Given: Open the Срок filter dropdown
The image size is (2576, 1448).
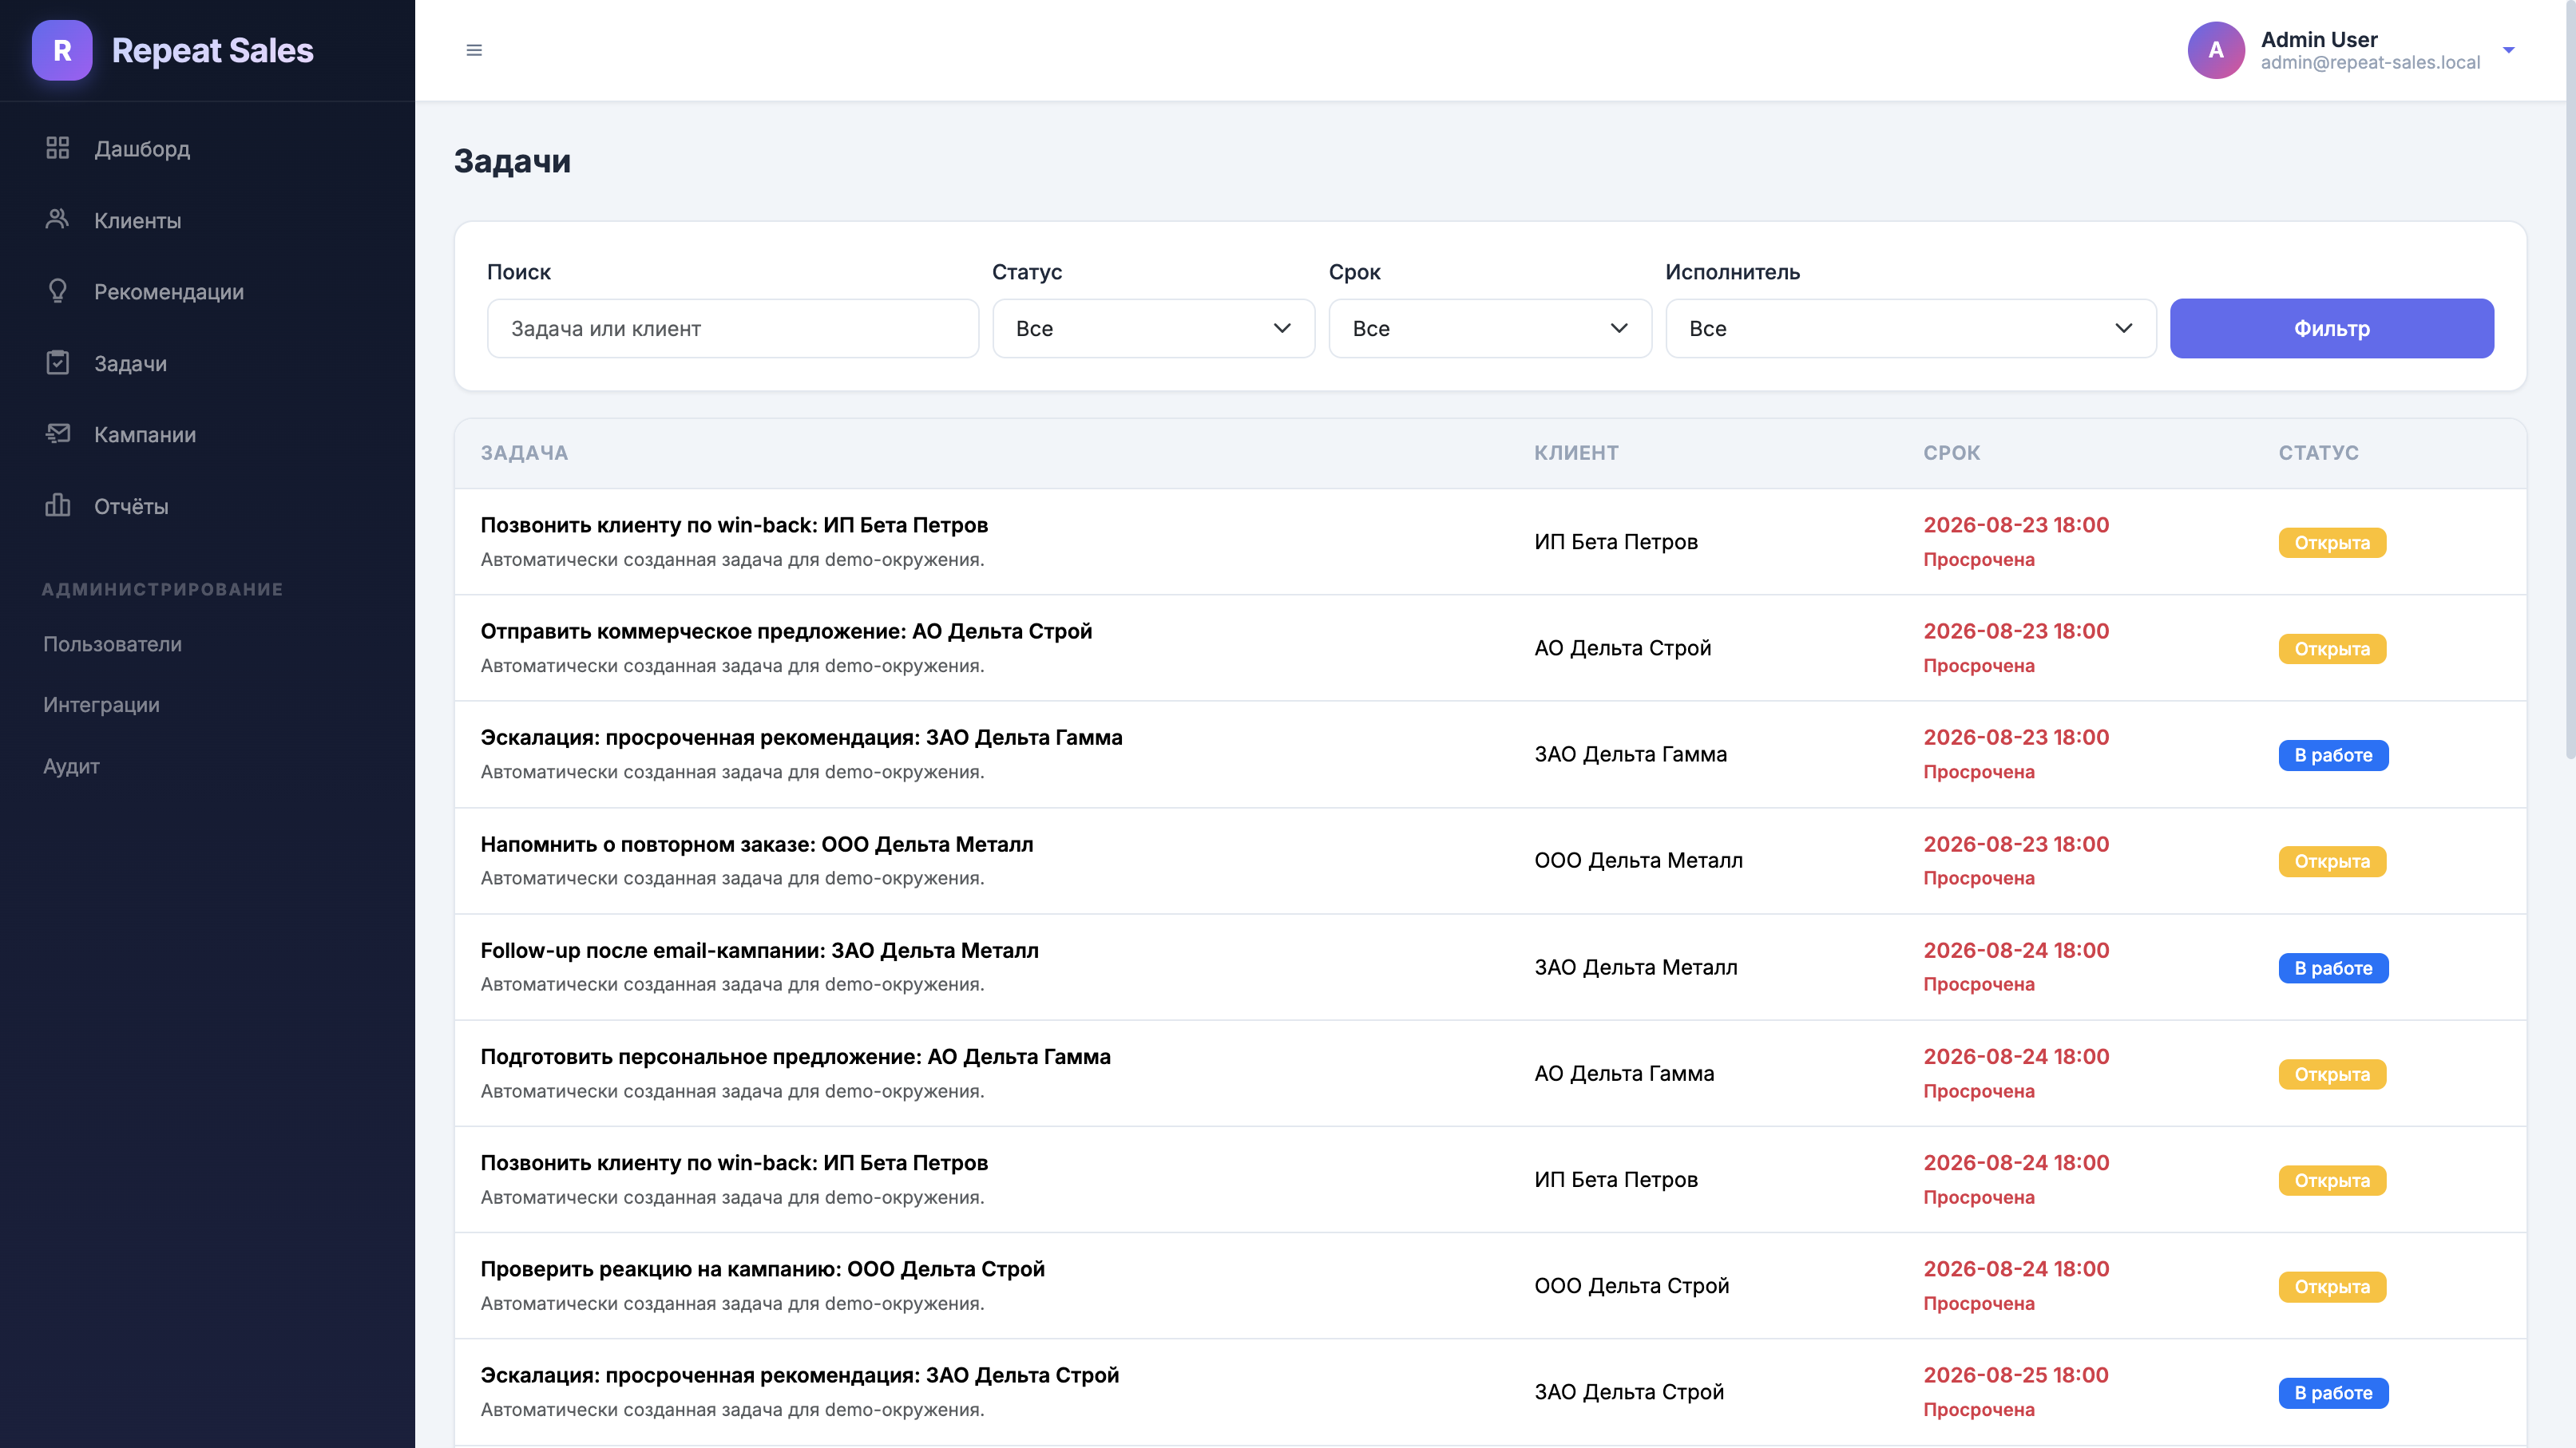Looking at the screenshot, I should 1490,329.
